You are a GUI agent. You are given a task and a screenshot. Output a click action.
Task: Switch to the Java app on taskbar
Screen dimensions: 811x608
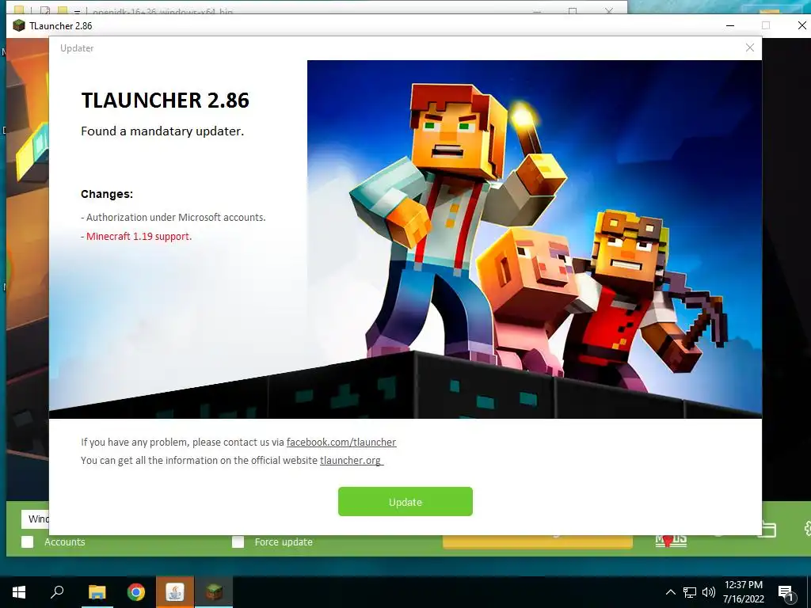coord(175,592)
